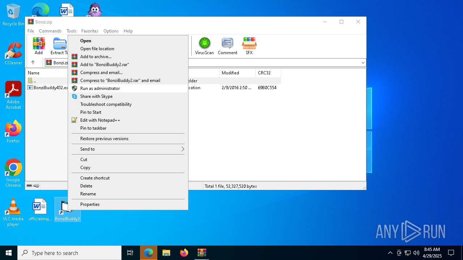
Task: Open File Explorer from the taskbar
Action: (x=166, y=253)
